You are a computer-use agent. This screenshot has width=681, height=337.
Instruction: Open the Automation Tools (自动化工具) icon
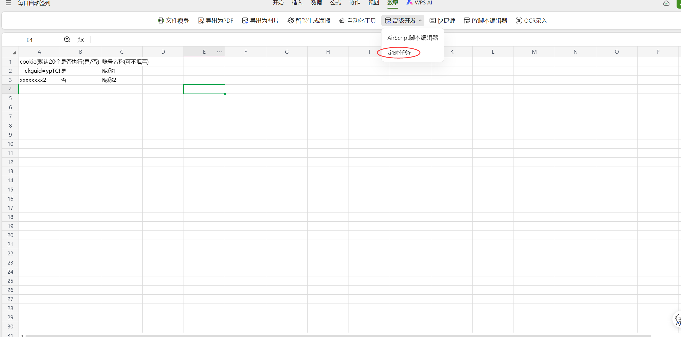point(342,20)
